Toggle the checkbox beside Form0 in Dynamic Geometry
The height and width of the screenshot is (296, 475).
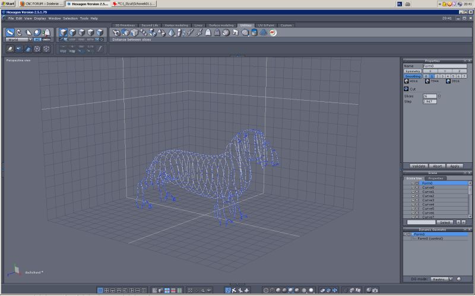(x=406, y=234)
